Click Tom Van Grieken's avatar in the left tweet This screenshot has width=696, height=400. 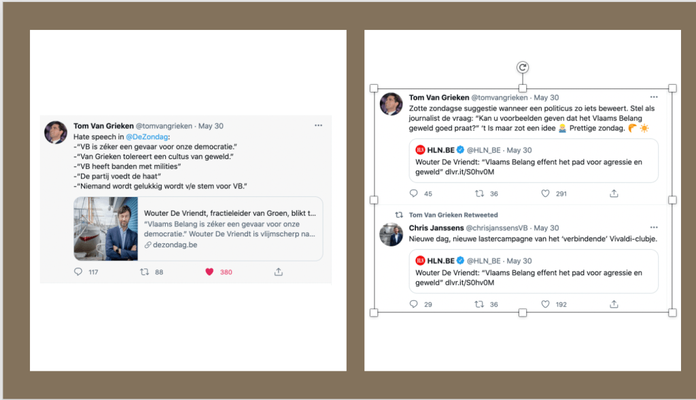click(x=56, y=132)
